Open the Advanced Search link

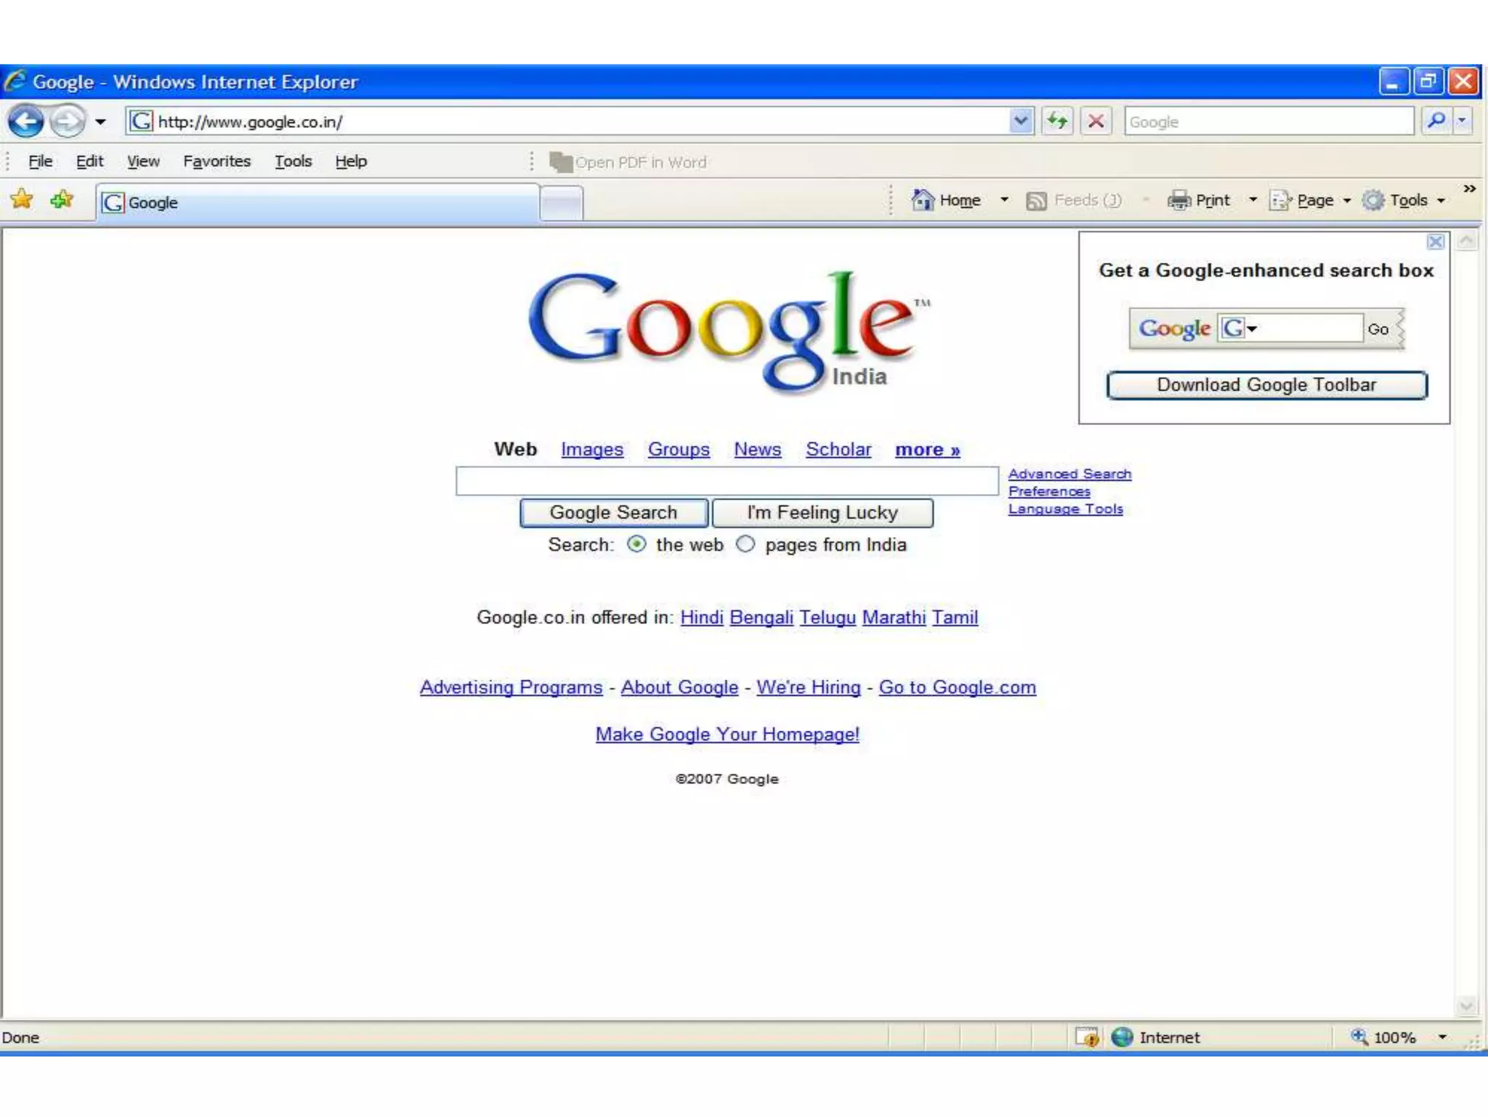1069,474
